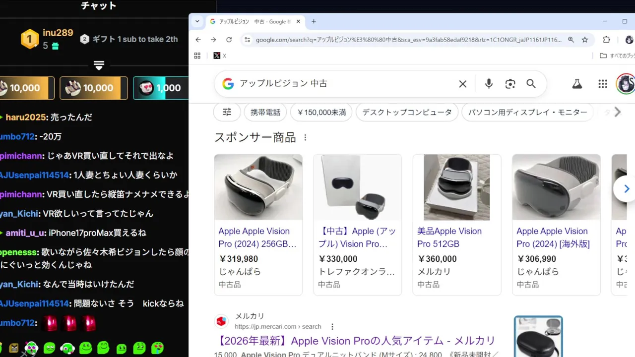Select the ￥150,000未満 filter chip

tap(321, 112)
